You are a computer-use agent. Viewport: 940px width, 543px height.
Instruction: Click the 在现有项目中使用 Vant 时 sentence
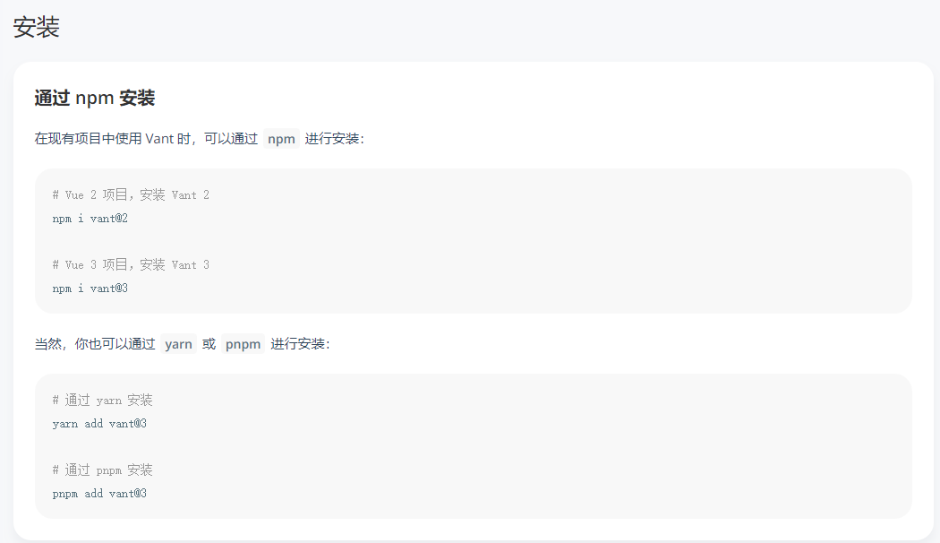[113, 139]
